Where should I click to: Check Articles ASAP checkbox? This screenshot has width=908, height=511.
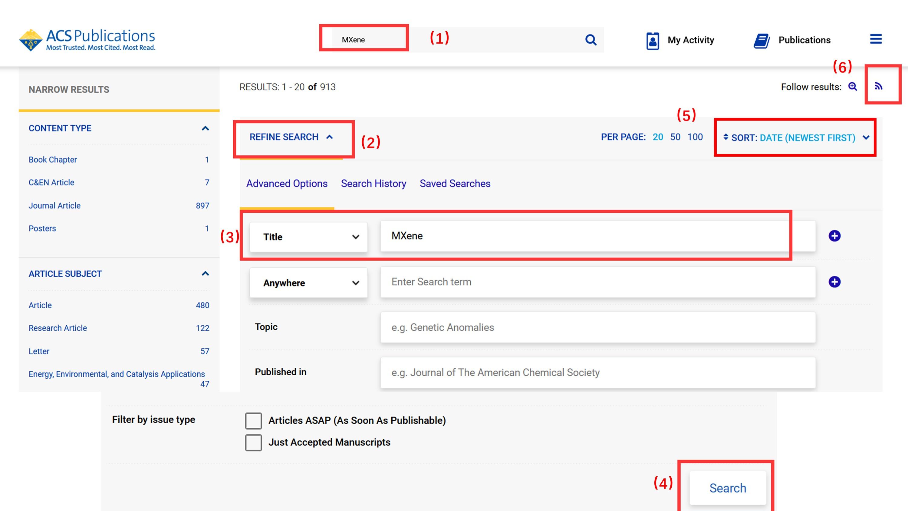(x=253, y=421)
